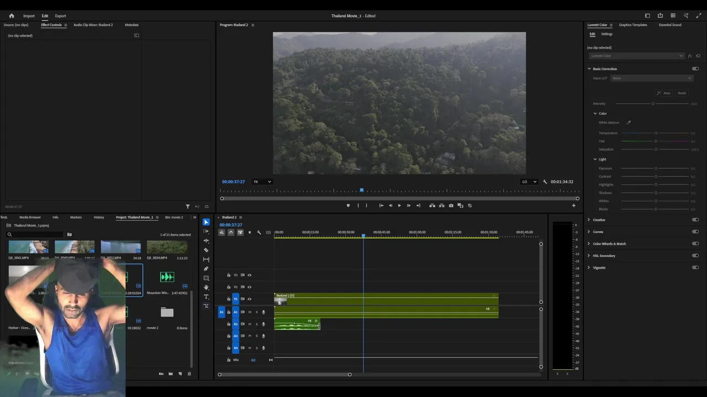
Task: Expand the Color Wheels & Match section
Action: 589,244
